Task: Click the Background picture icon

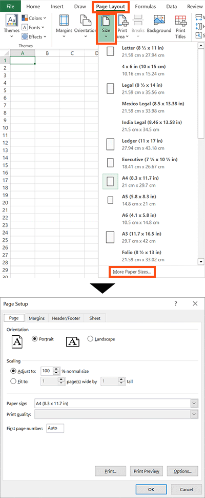Action: coord(159,21)
